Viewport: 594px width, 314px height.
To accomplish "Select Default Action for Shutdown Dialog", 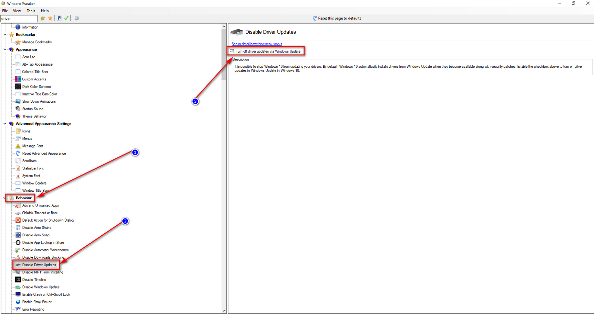I will [x=48, y=220].
